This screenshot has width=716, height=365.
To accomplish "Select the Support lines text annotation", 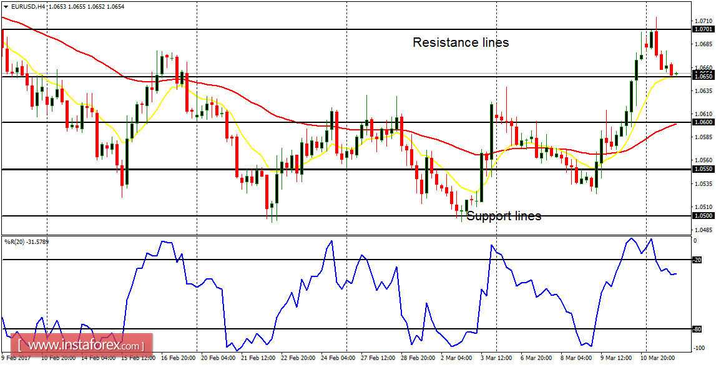I will [x=504, y=216].
